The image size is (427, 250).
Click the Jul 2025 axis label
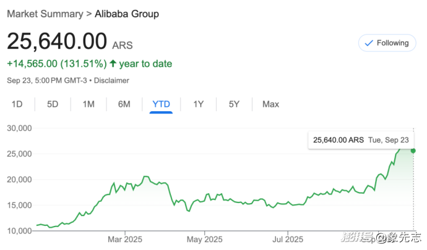point(287,239)
